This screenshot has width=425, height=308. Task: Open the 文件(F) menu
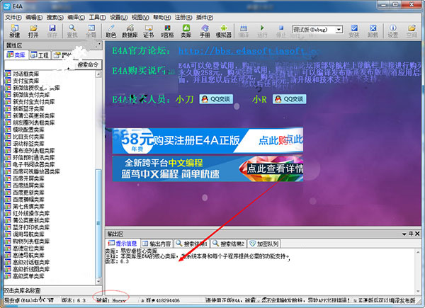pyautogui.click(x=13, y=17)
